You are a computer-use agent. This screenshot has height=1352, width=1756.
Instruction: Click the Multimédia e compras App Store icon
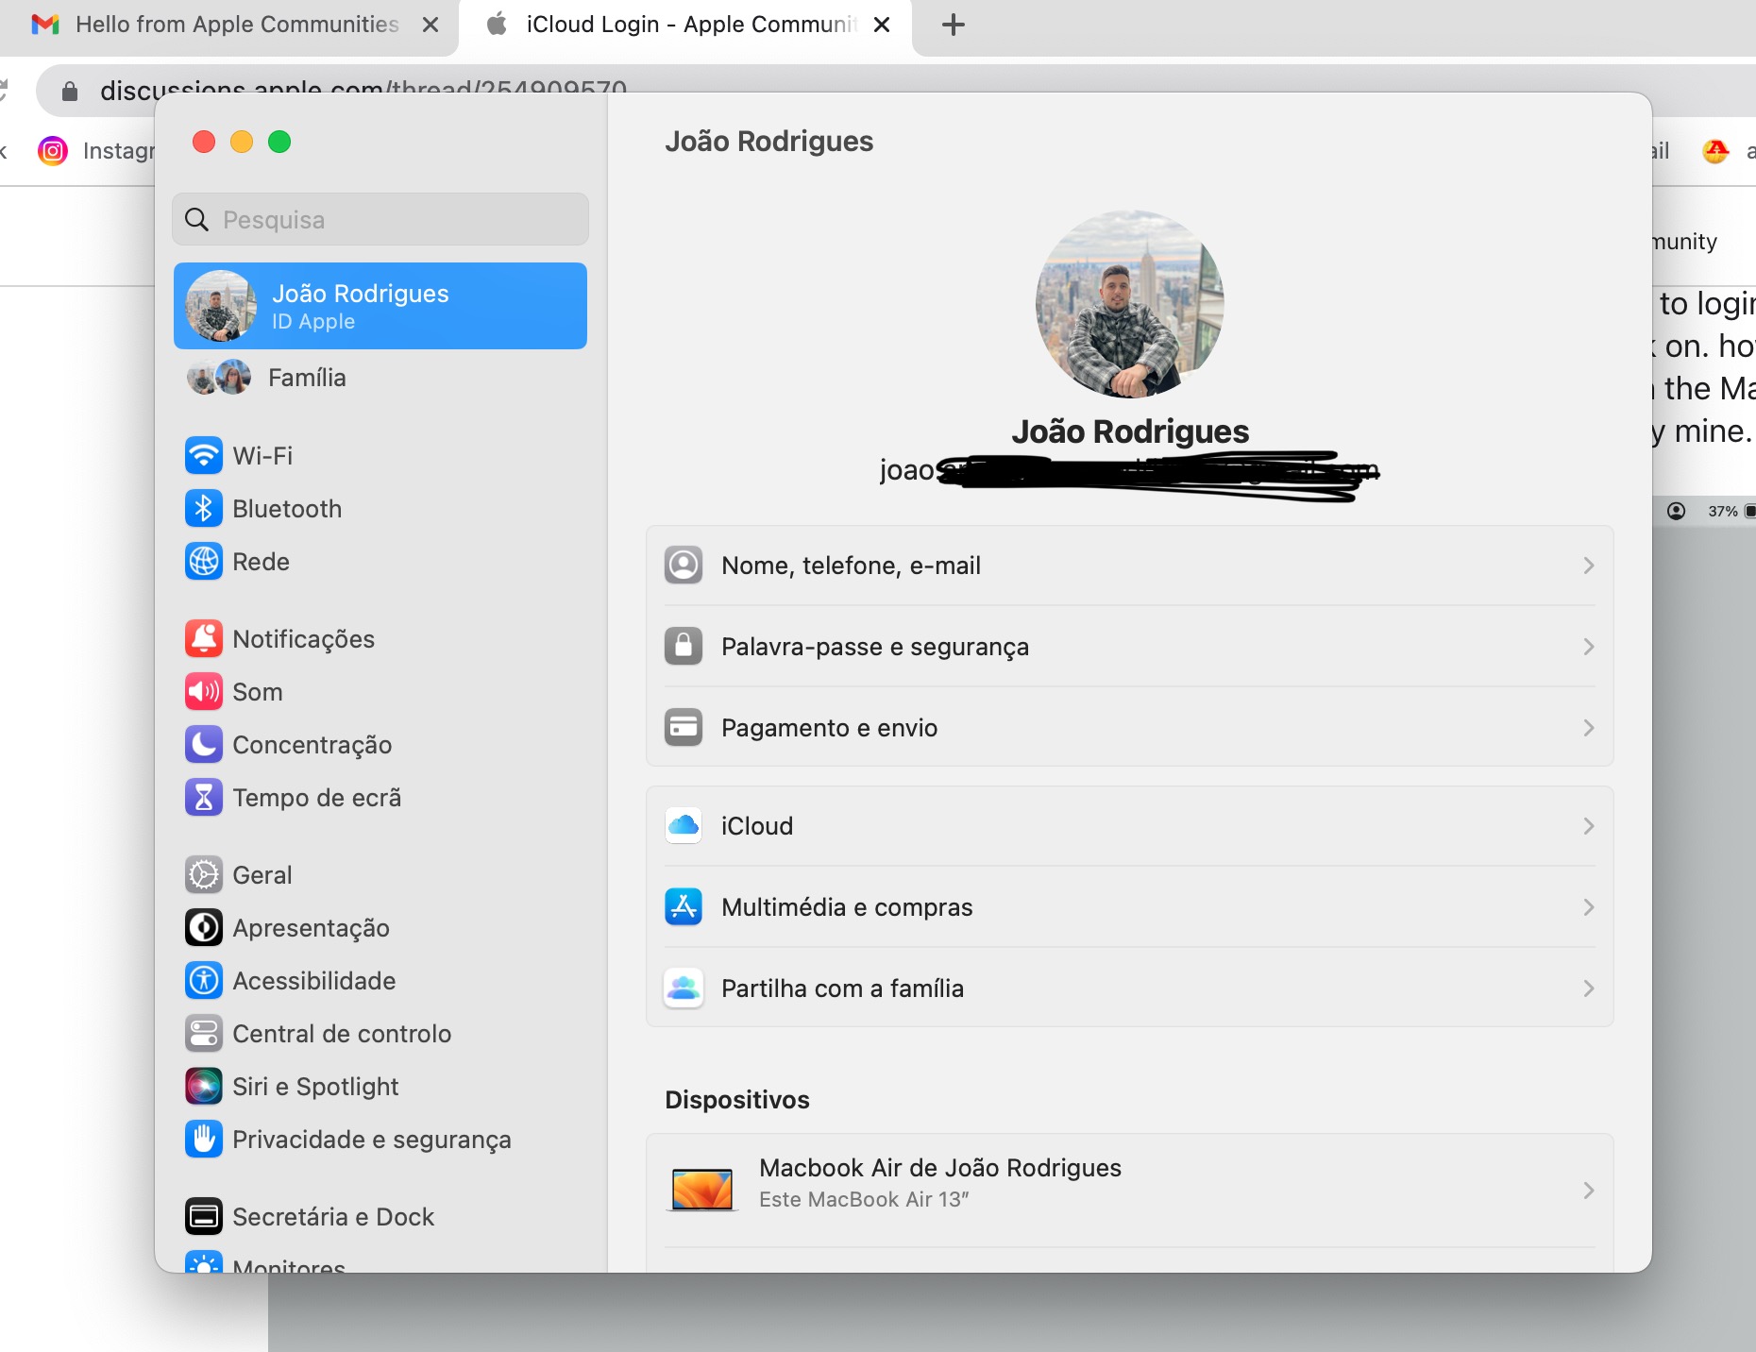(684, 907)
